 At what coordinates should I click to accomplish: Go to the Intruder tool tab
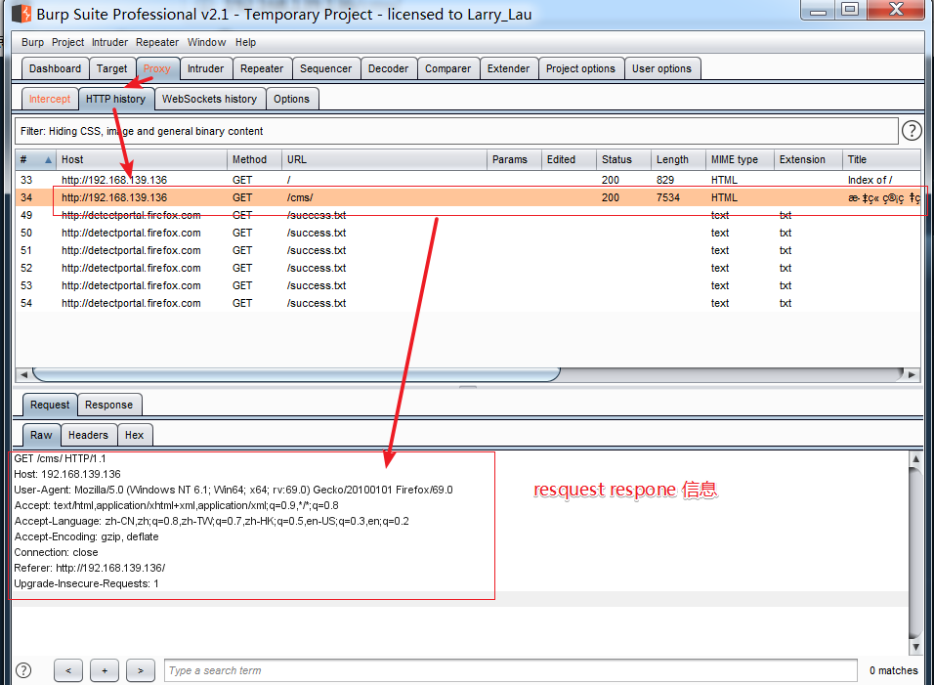205,68
